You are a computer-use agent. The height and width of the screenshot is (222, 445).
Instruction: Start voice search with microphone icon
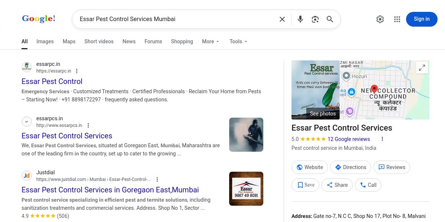click(x=300, y=19)
